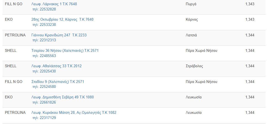
Task: Select the Στρόβολος area cell
Action: tap(195, 66)
